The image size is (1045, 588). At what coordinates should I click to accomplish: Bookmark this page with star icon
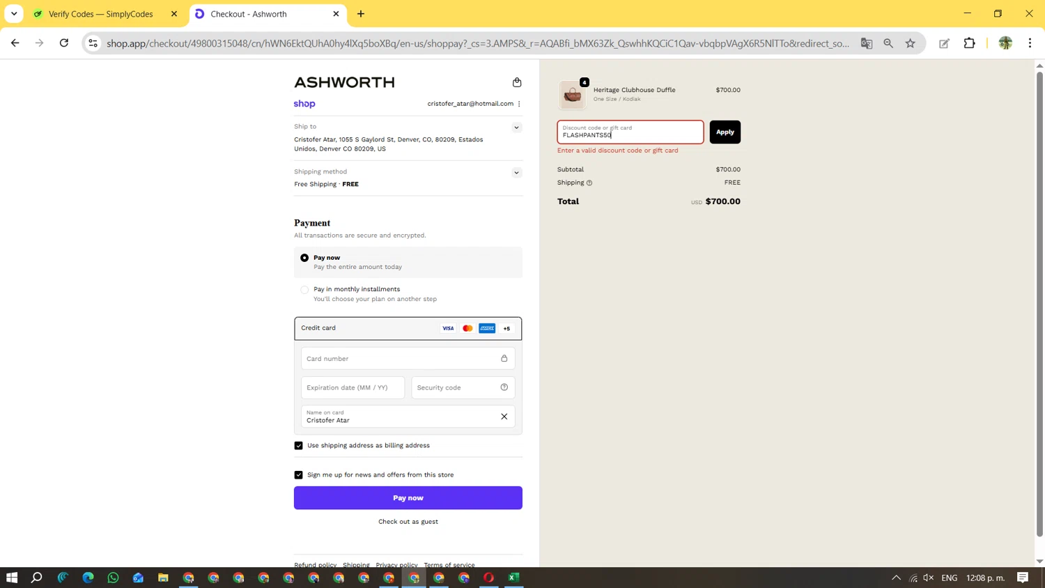point(911,43)
